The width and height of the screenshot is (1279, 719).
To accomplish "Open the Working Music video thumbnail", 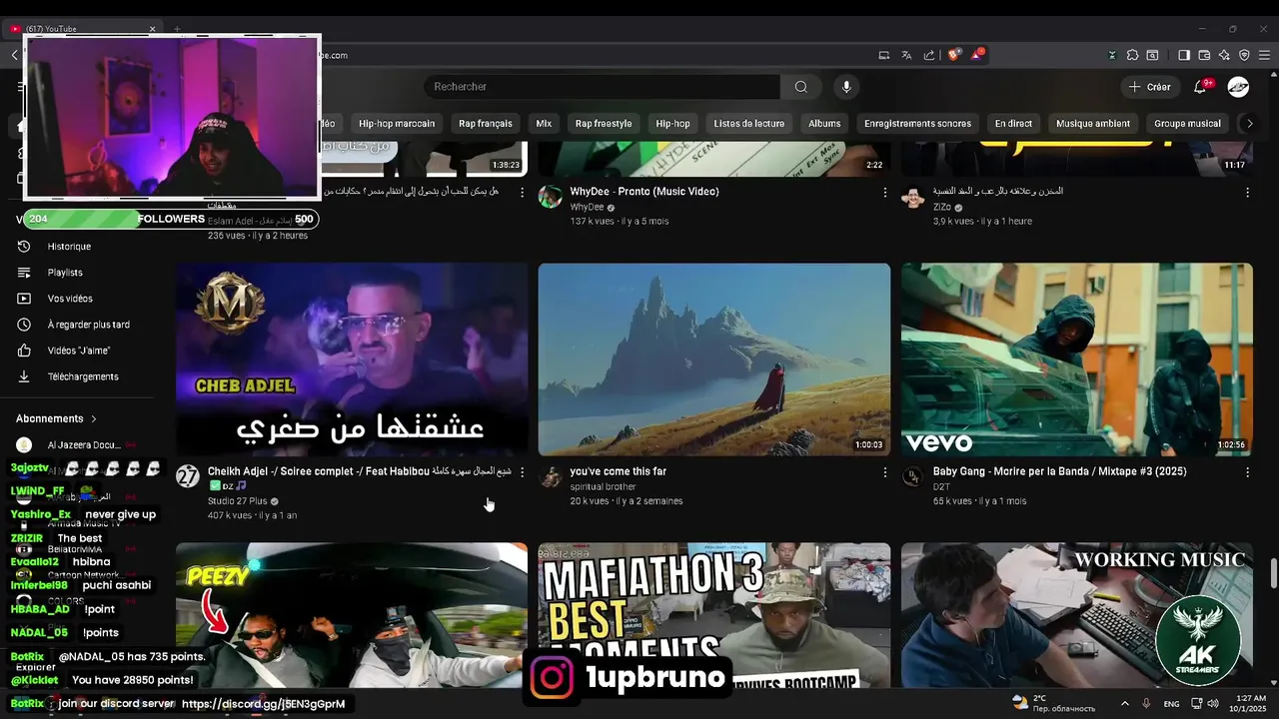I will (1076, 615).
